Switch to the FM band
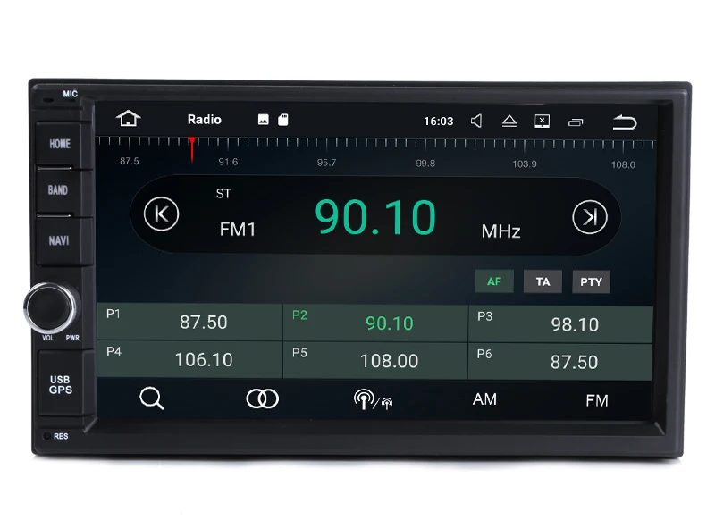The width and height of the screenshot is (715, 520). click(x=596, y=400)
